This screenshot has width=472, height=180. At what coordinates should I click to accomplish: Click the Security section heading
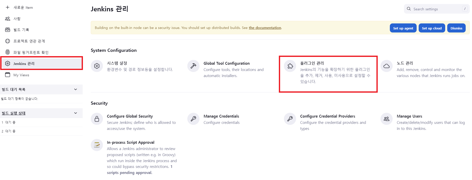99,103
